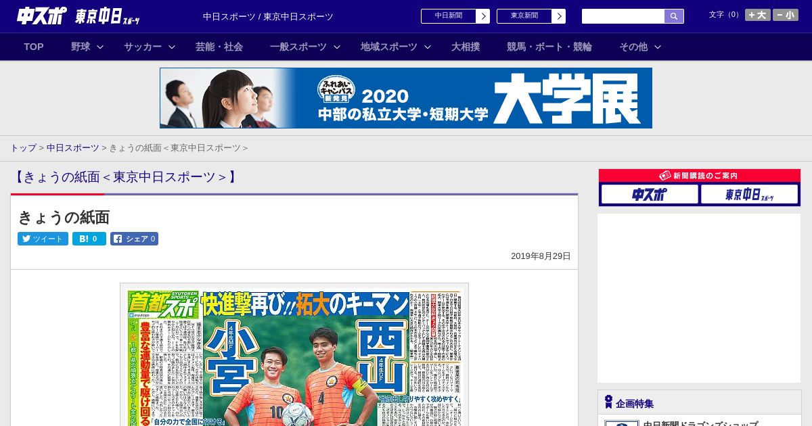Open the 大相撲 menu item

click(x=466, y=47)
